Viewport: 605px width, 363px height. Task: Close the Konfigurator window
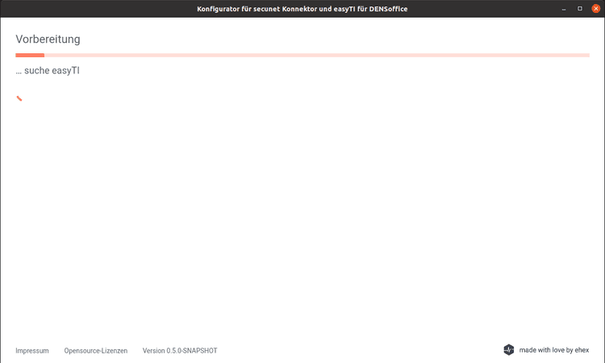pyautogui.click(x=596, y=8)
